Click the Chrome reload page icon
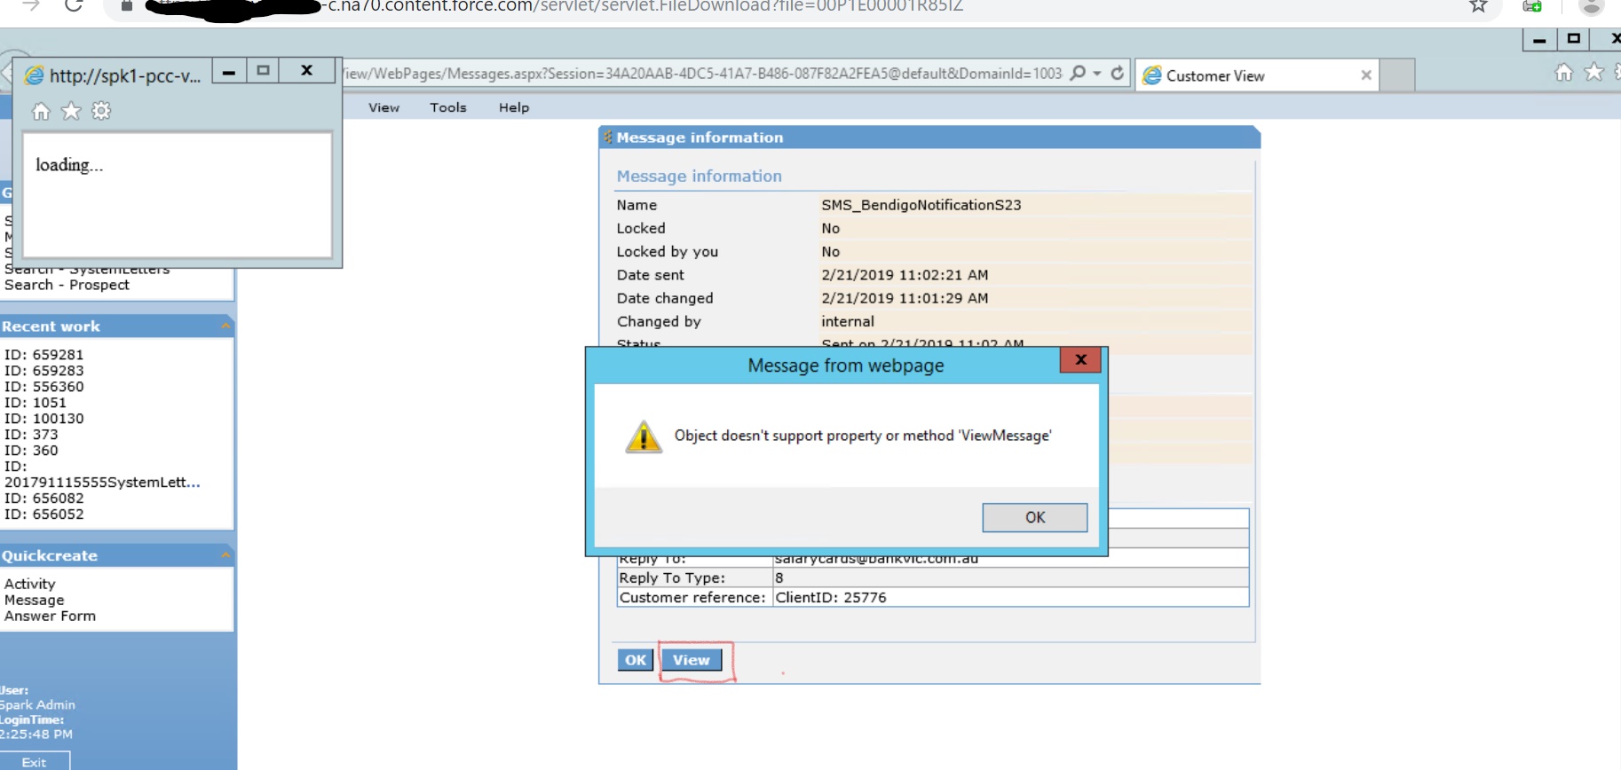Screen dimensions: 1621x770 (74, 5)
